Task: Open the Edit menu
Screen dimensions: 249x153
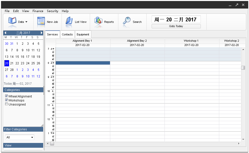Action: point(16,11)
